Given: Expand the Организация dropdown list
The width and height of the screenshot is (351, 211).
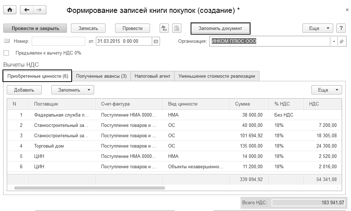Looking at the screenshot, I should point(334,41).
